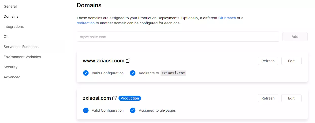
Task: Open external link icon beside zxiaosi.com Production
Action: click(x=114, y=98)
